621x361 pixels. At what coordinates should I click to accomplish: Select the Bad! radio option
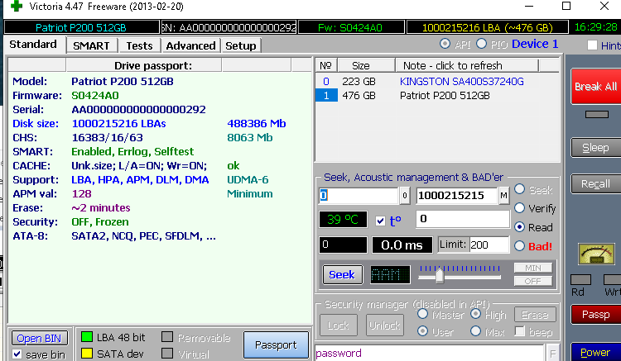coord(520,245)
